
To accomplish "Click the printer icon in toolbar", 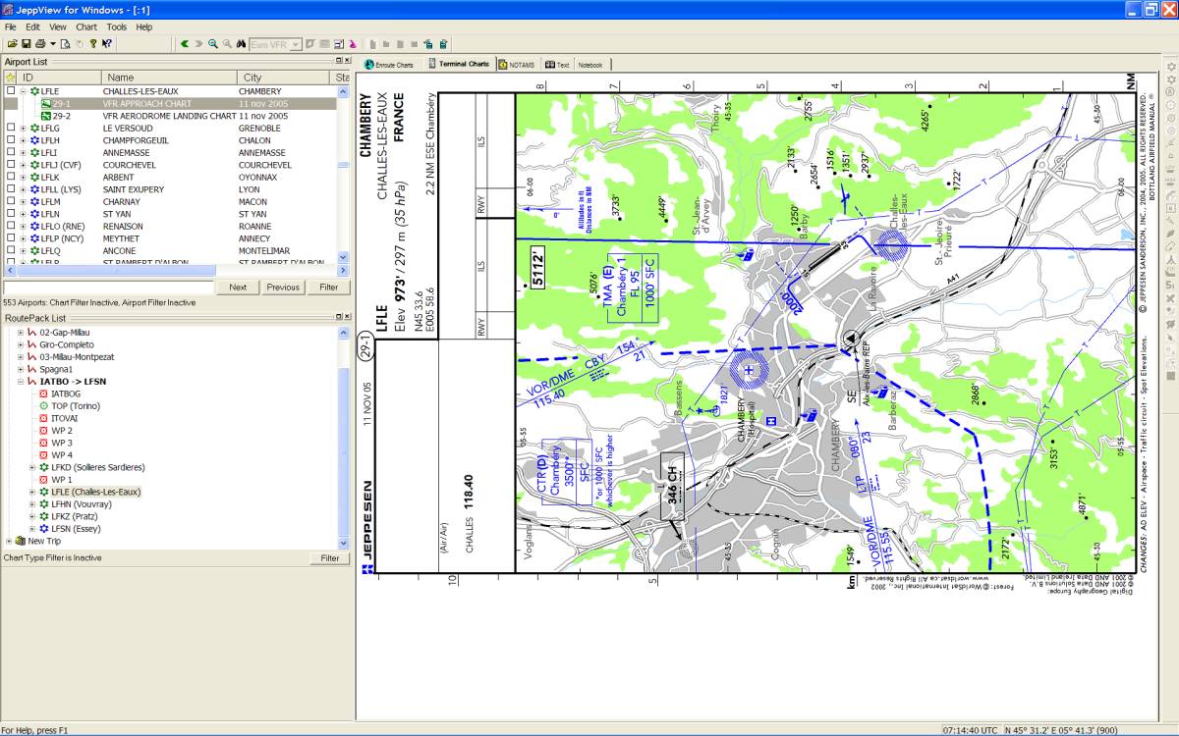I will coord(39,44).
